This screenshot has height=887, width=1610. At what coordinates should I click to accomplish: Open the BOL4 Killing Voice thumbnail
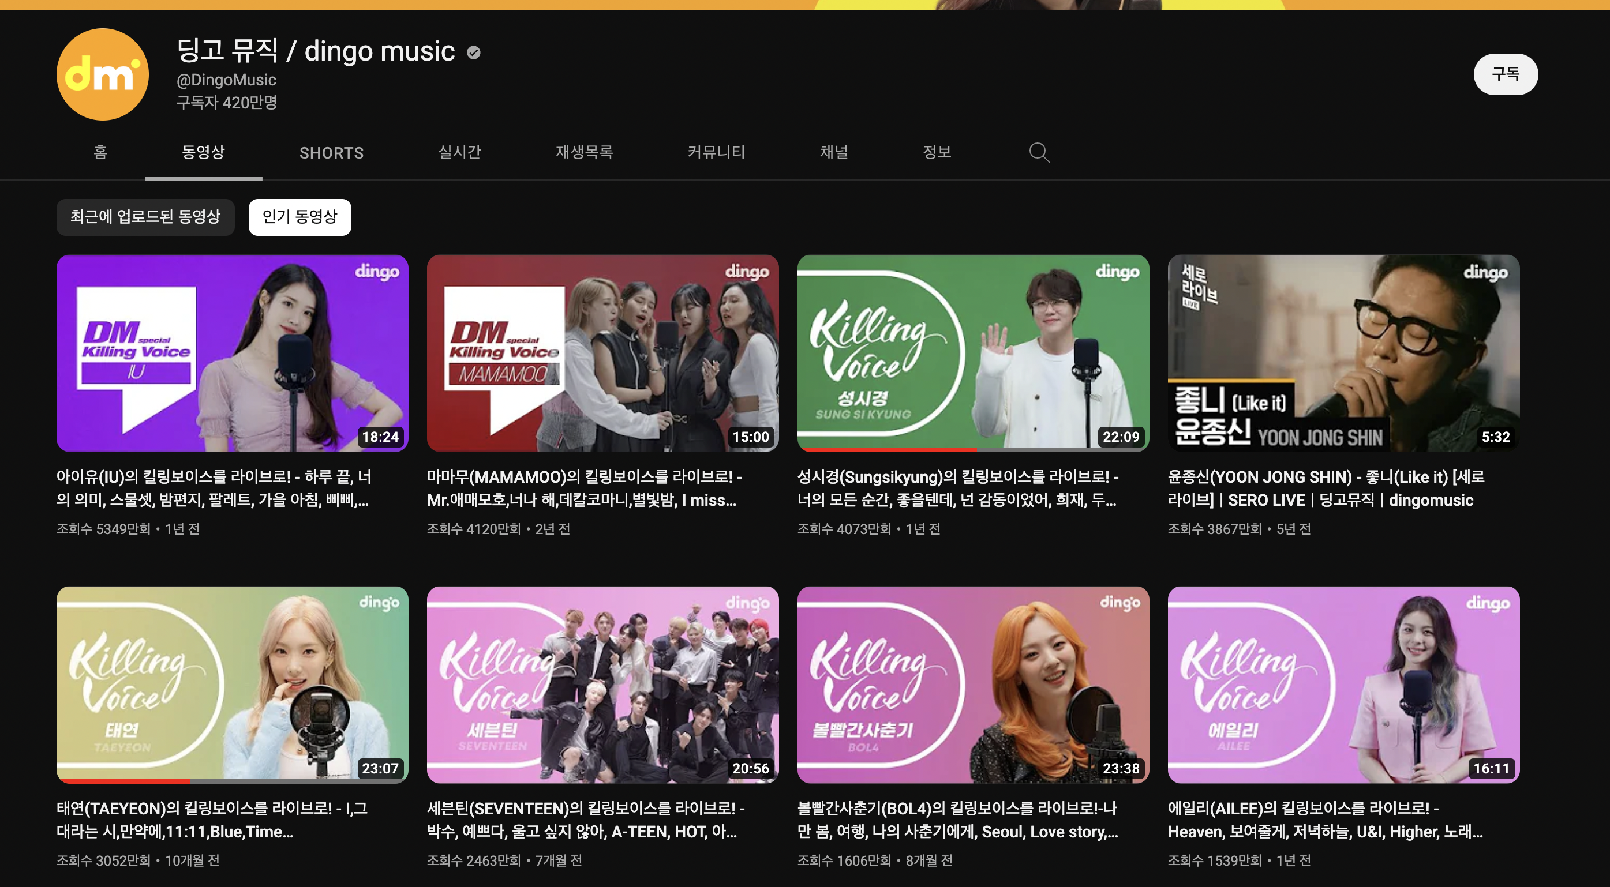tap(972, 684)
